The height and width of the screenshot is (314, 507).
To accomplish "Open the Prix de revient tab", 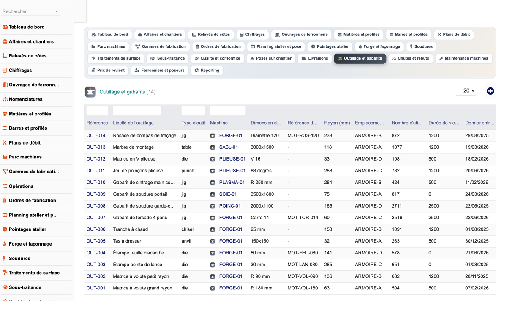I will (x=108, y=70).
